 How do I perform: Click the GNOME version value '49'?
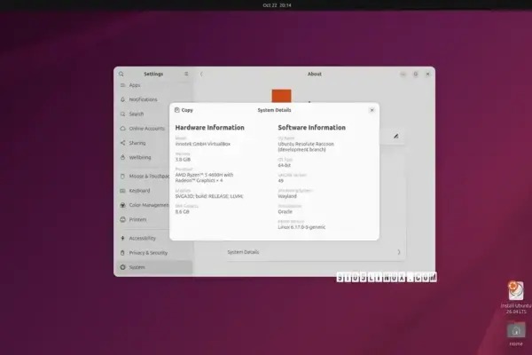[280, 181]
